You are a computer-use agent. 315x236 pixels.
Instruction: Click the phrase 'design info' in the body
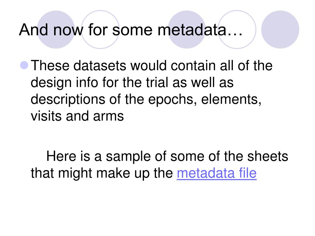[64, 83]
